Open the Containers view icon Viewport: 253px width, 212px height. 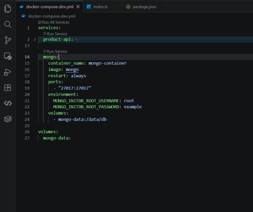point(8,119)
